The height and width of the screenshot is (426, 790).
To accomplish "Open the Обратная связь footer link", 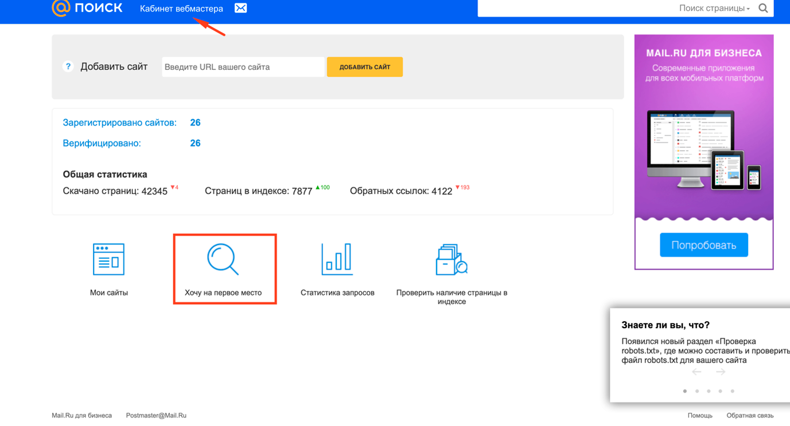I will coord(750,416).
